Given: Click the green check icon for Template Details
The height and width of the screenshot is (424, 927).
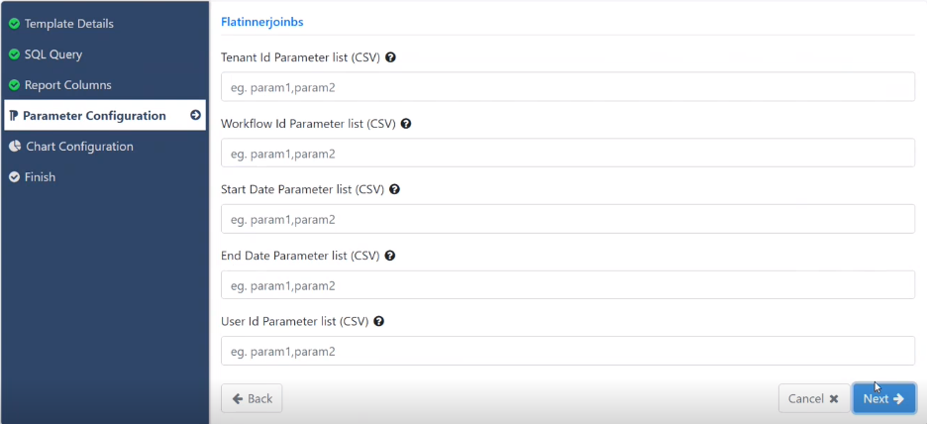Looking at the screenshot, I should click(x=14, y=24).
